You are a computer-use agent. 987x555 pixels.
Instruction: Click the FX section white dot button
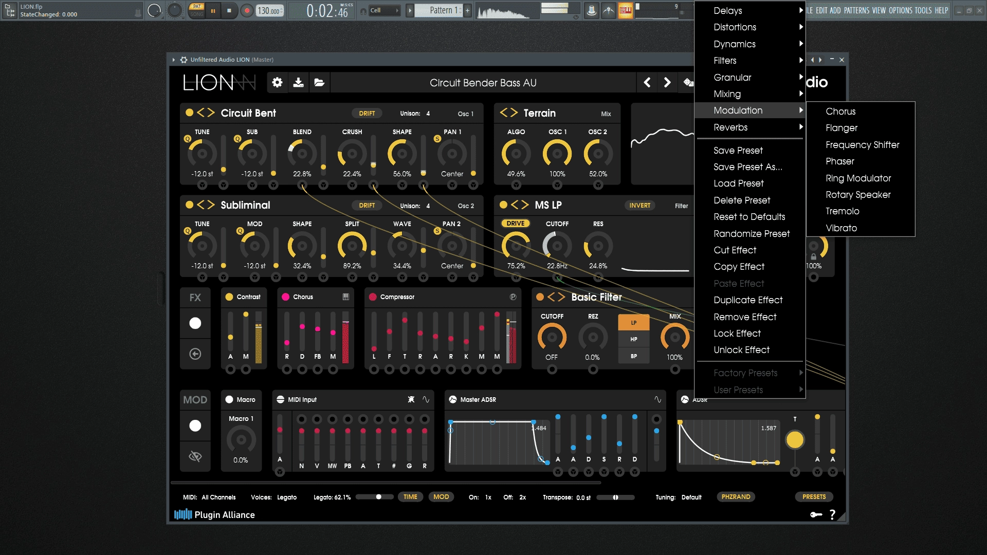[x=195, y=323]
